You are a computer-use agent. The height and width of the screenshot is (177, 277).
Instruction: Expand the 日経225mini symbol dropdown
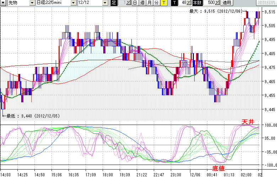(x=73, y=3)
